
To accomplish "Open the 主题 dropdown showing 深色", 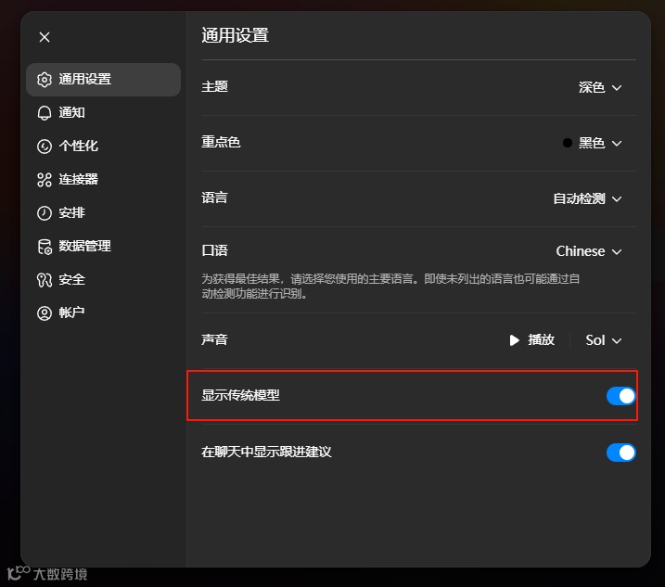I will [600, 87].
